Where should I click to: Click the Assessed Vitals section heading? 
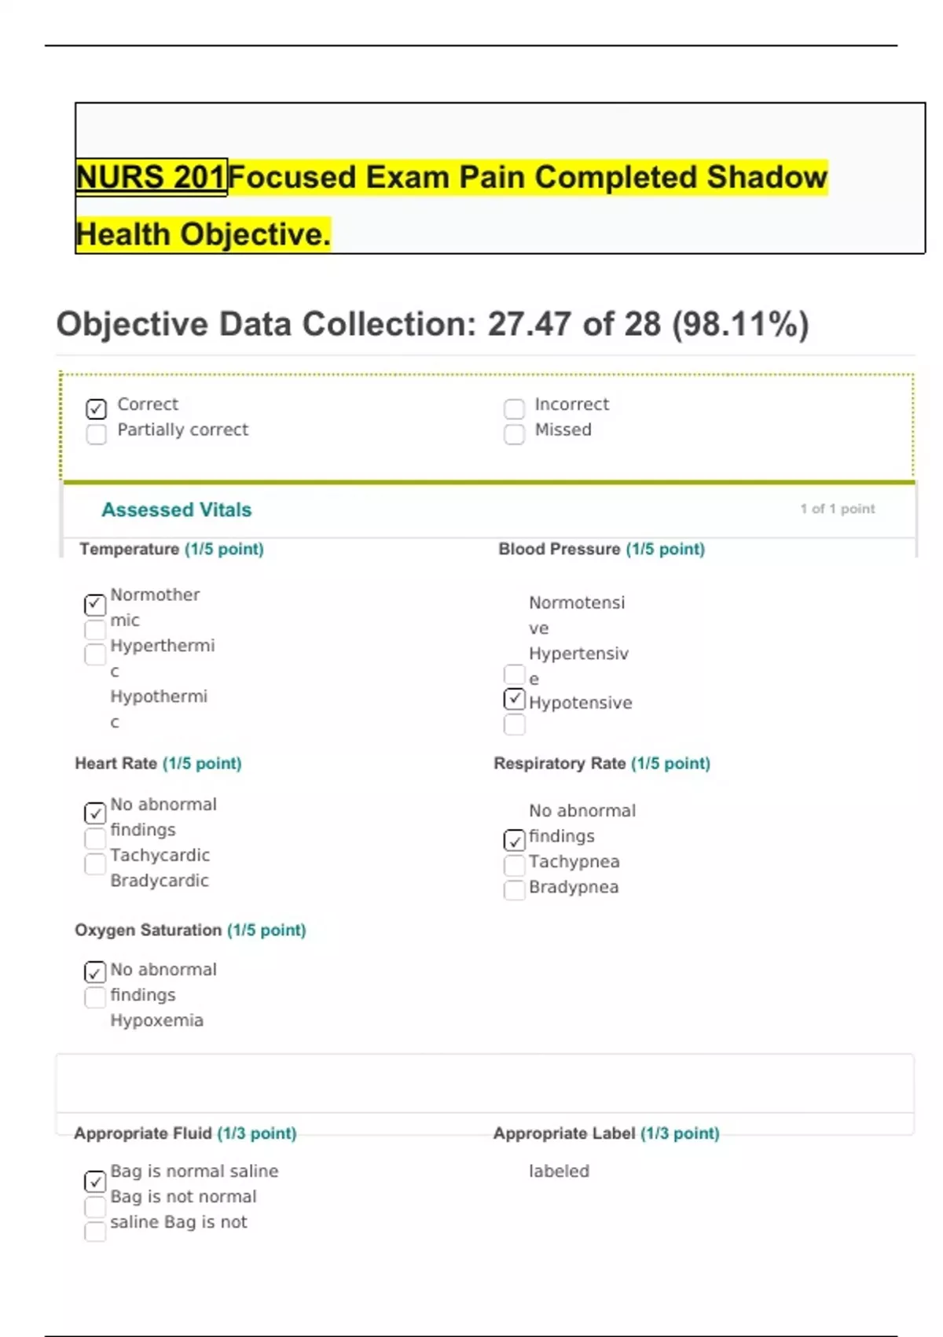[x=176, y=510]
